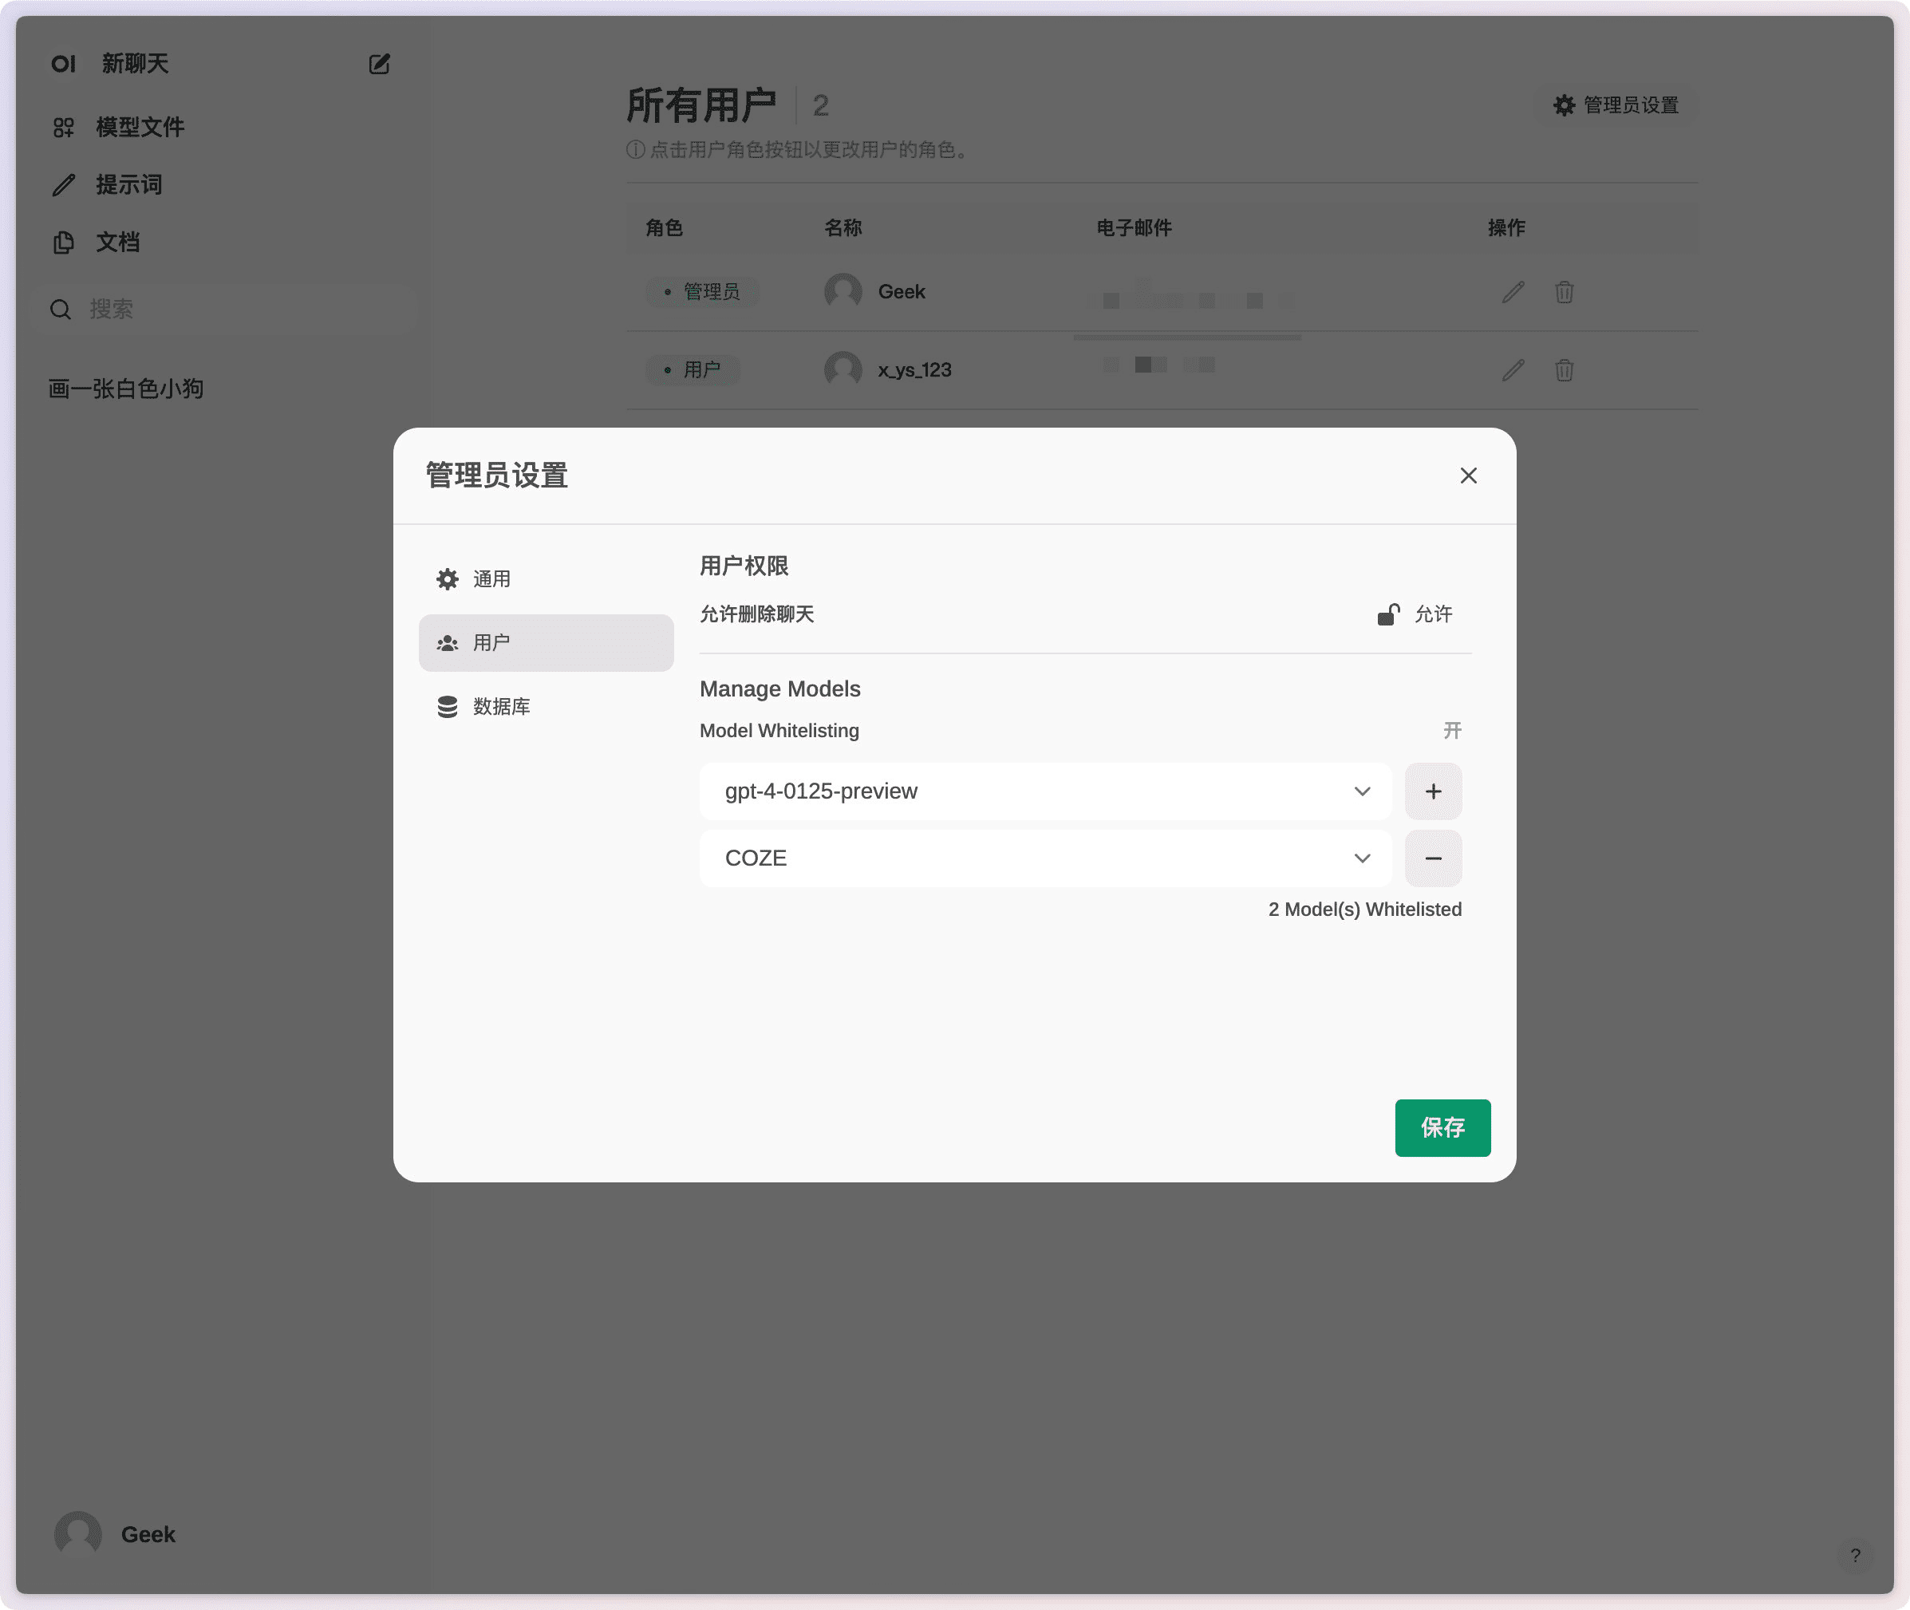Remove the COZE model with minus button
The image size is (1910, 1610).
click(x=1433, y=858)
